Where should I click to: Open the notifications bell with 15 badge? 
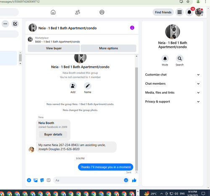189,12
